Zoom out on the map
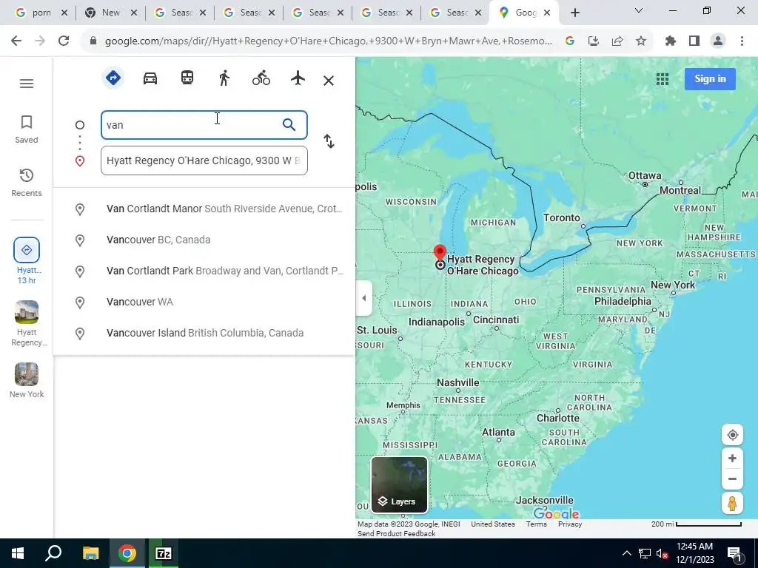 (732, 479)
